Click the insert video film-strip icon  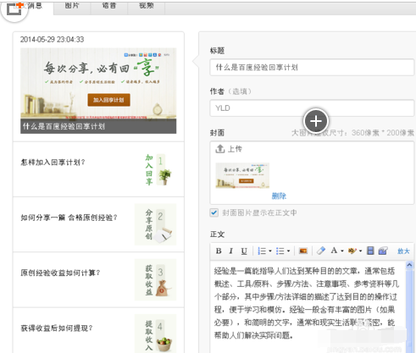tap(370, 251)
